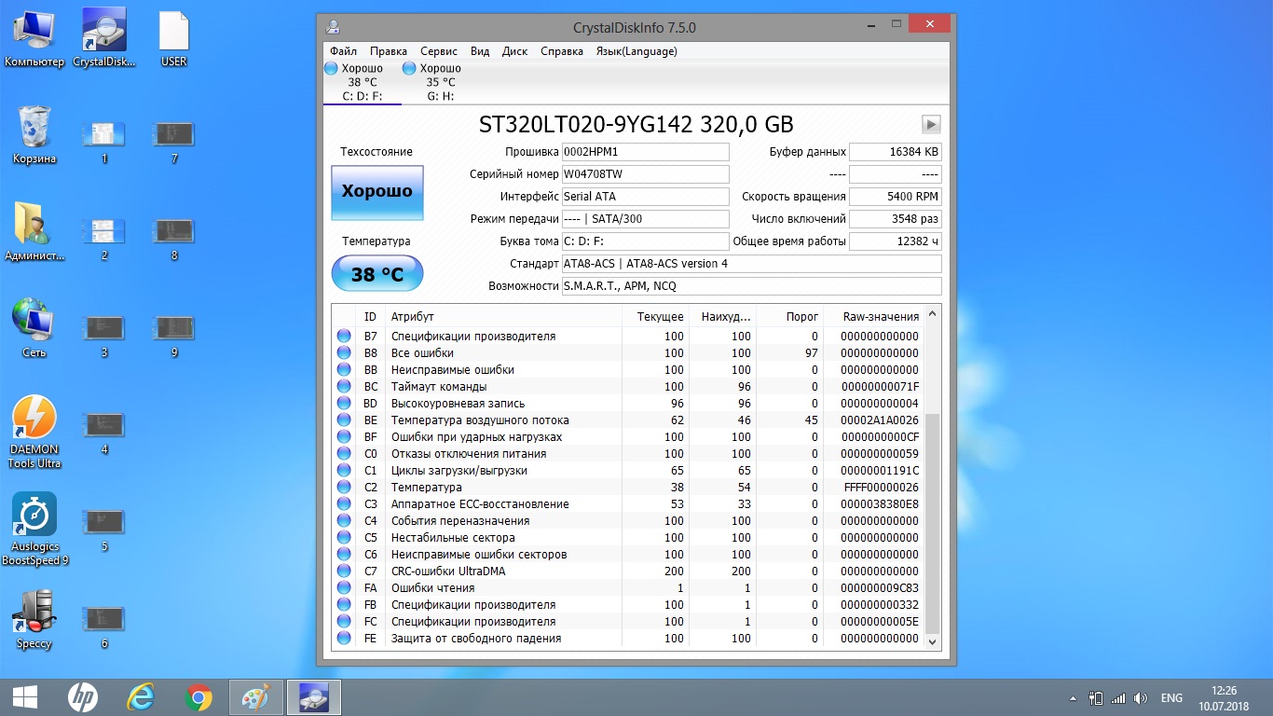Open Google Chrome from the taskbar
The width and height of the screenshot is (1273, 716).
[198, 697]
